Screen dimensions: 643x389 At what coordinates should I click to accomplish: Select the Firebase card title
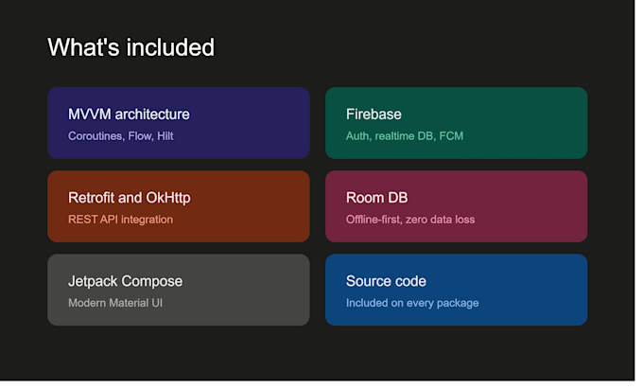(374, 115)
